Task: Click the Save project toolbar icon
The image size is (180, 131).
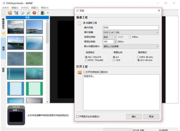Action: pyautogui.click(x=16, y=13)
